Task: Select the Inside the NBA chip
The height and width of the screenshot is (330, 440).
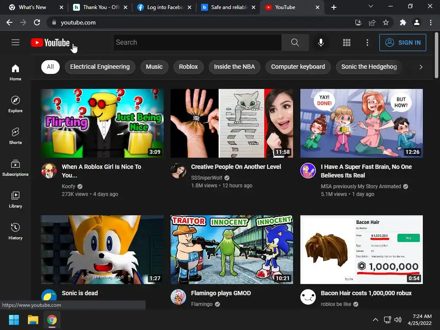Action: (x=234, y=67)
